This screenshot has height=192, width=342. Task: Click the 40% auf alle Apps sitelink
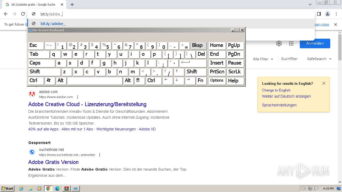pyautogui.click(x=43, y=129)
